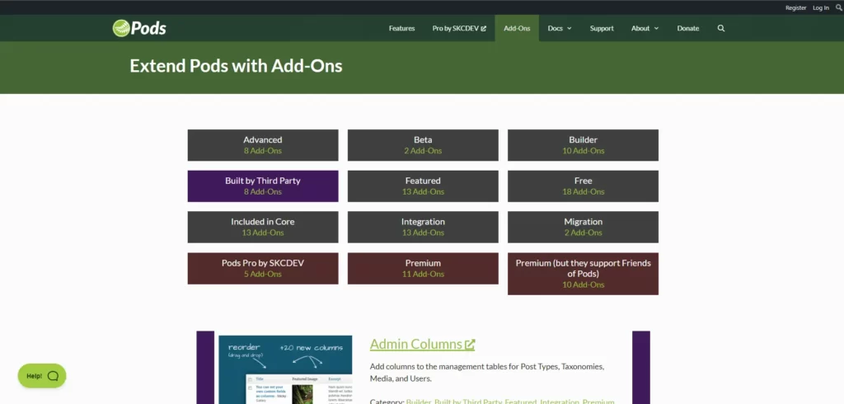Screen dimensions: 844x404
Task: Select the Premium 11 Add-Ons category
Action: point(423,268)
